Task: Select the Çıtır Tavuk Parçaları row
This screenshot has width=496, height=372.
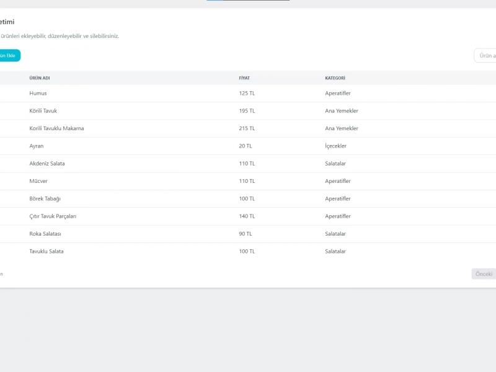Action: click(53, 216)
